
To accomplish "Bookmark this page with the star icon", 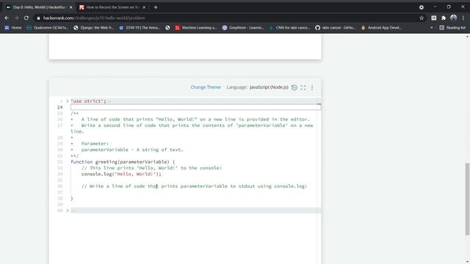I will (422, 18).
